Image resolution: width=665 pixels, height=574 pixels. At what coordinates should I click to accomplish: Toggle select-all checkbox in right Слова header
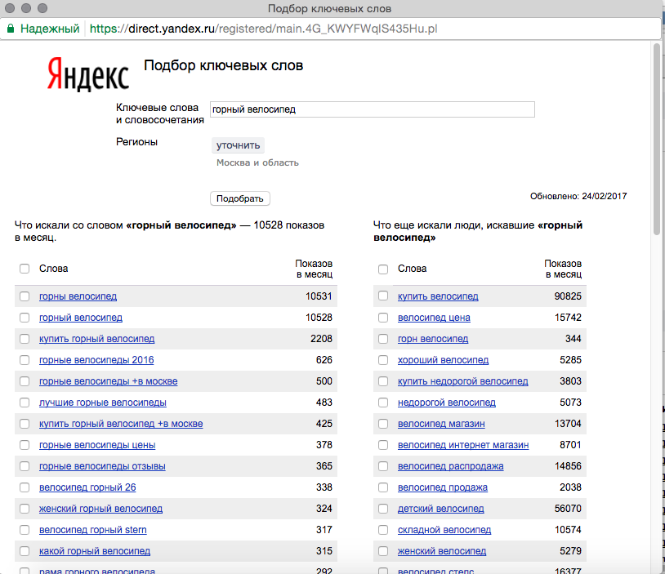(383, 269)
